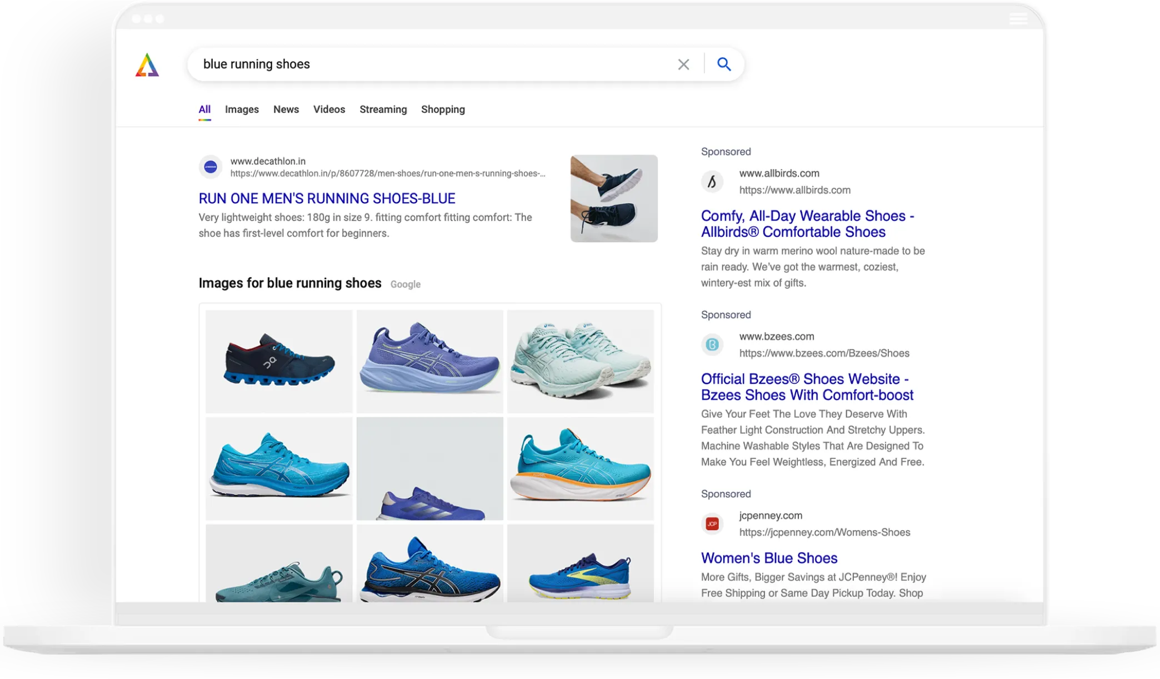Viewport: 1160px width, 679px height.
Task: Click the Allbirds ad description text
Action: click(813, 267)
